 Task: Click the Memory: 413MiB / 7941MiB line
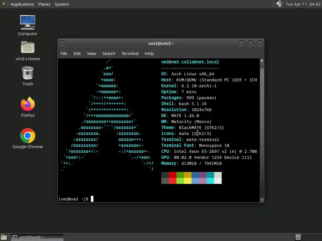tap(192, 163)
